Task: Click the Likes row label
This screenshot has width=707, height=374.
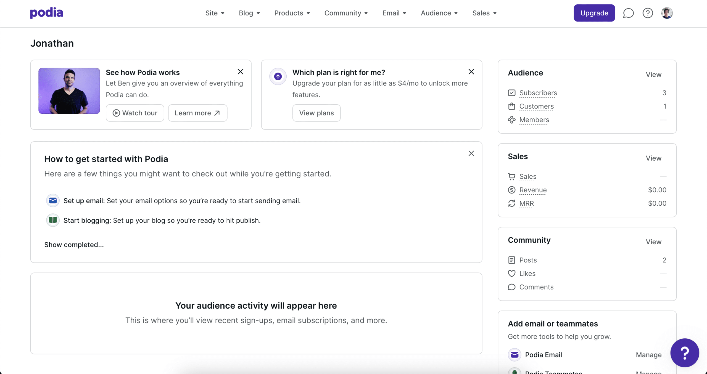Action: (x=527, y=274)
